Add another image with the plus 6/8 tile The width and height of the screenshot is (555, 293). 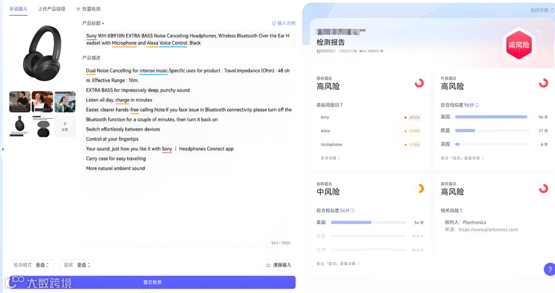tap(65, 126)
